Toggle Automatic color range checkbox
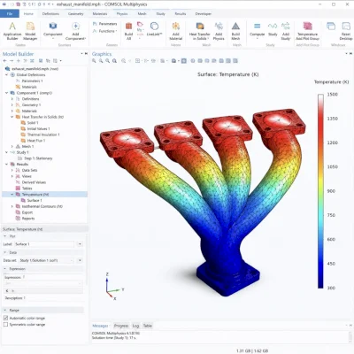 (5, 318)
